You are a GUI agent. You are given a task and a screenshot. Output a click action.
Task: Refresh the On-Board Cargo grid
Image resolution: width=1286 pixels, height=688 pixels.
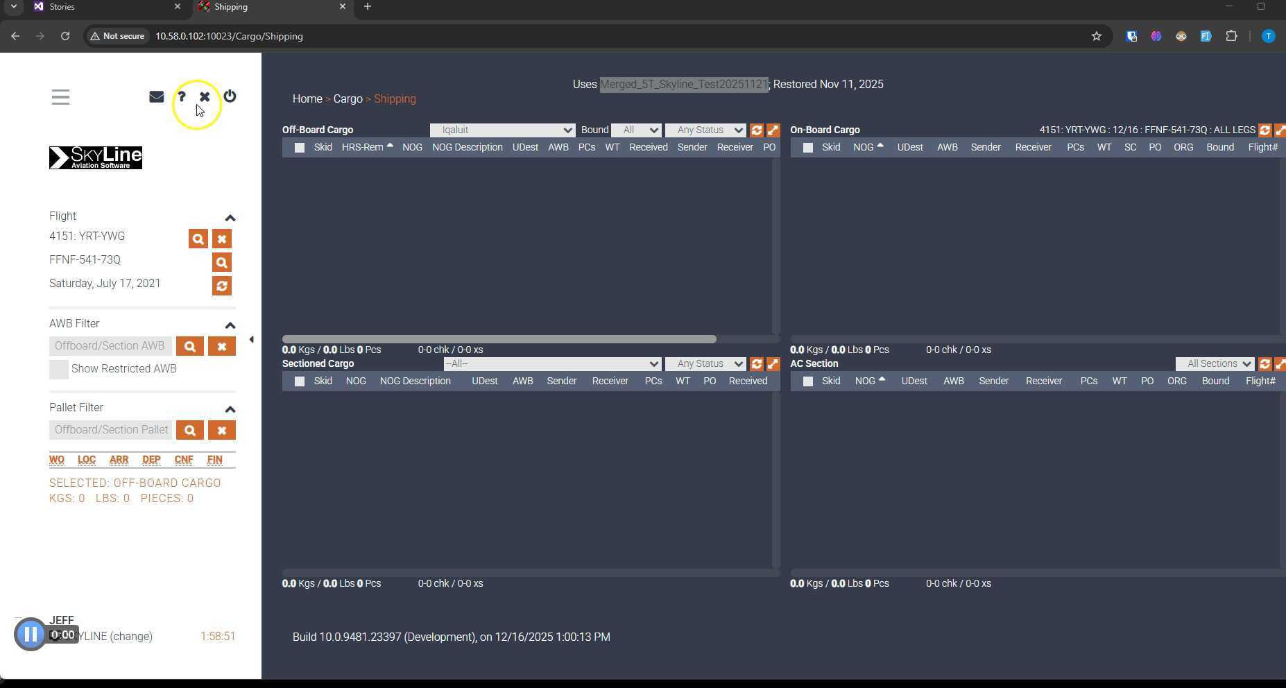click(x=1265, y=130)
